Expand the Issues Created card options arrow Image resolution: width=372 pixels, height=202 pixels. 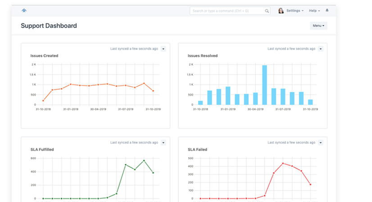[163, 48]
